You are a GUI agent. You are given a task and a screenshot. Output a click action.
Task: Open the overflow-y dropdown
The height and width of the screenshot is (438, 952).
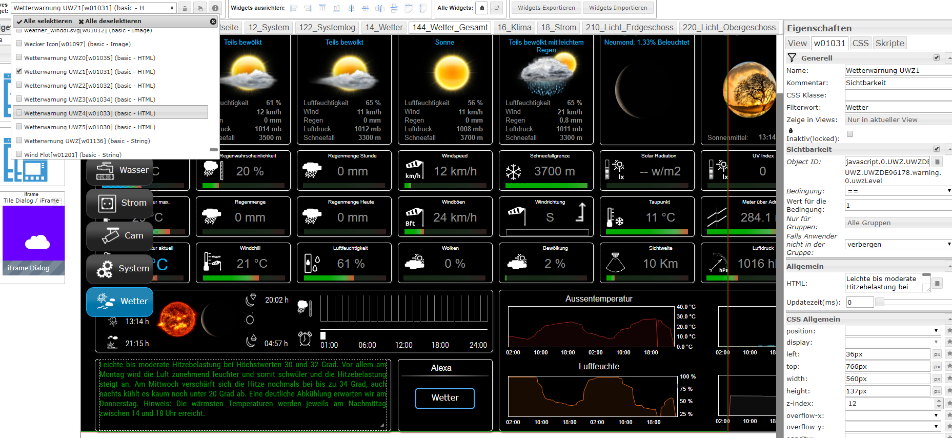[893, 427]
